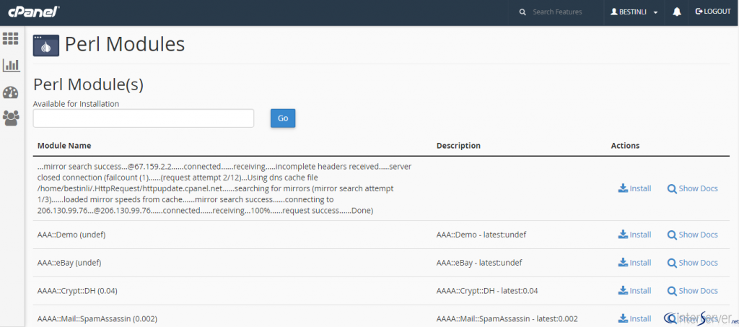Install the AAA::eBay module
This screenshot has width=739, height=327.
tap(634, 263)
